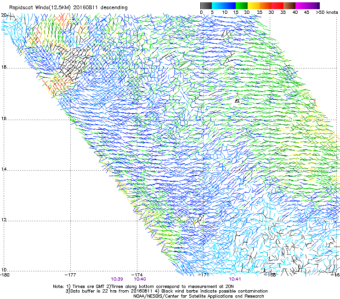Click the '25' legend scale label
Viewport: 340px width, 299px height.
coord(260,12)
